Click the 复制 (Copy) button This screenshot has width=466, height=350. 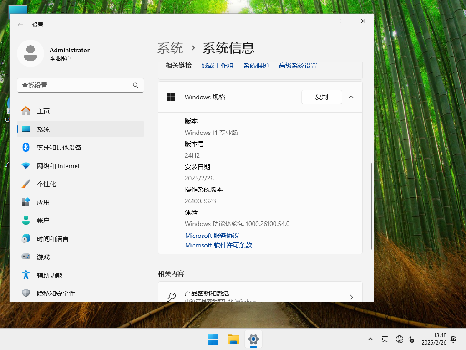pos(321,97)
